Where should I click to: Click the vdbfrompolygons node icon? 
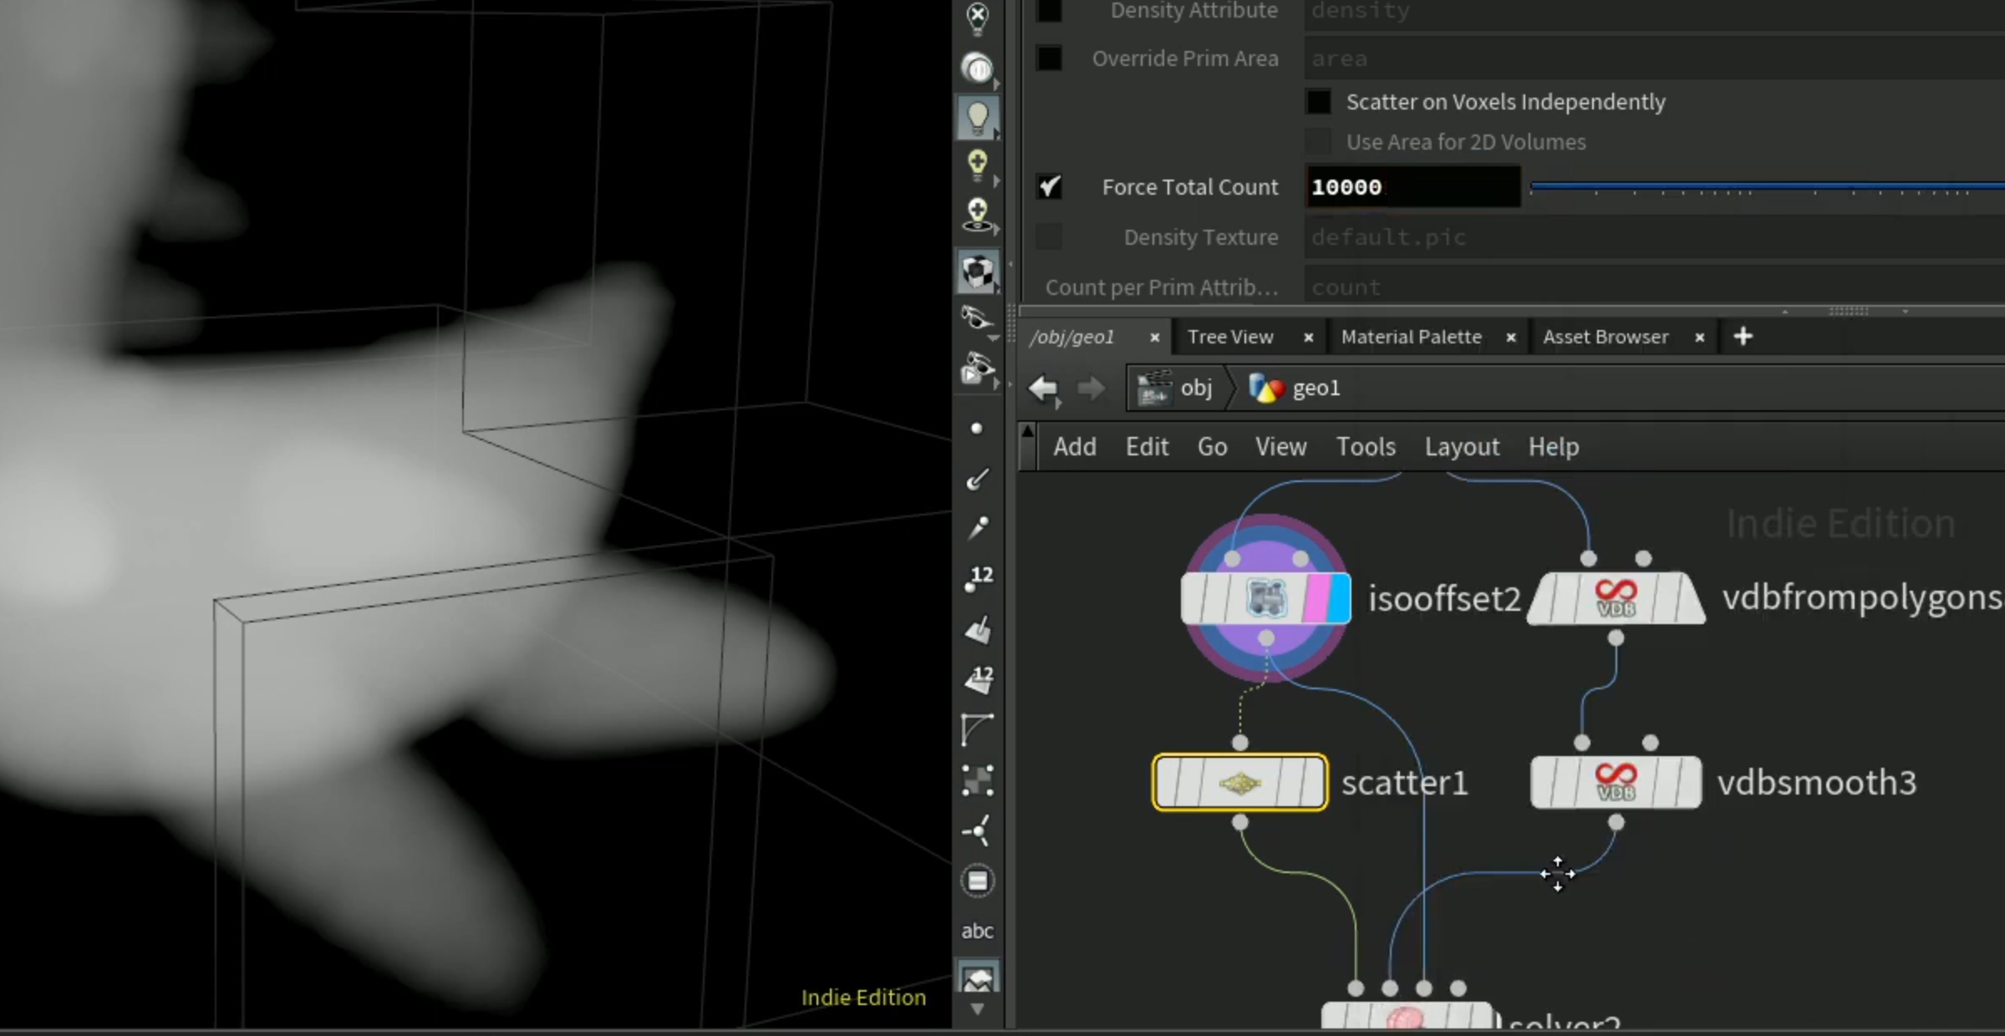tap(1616, 598)
